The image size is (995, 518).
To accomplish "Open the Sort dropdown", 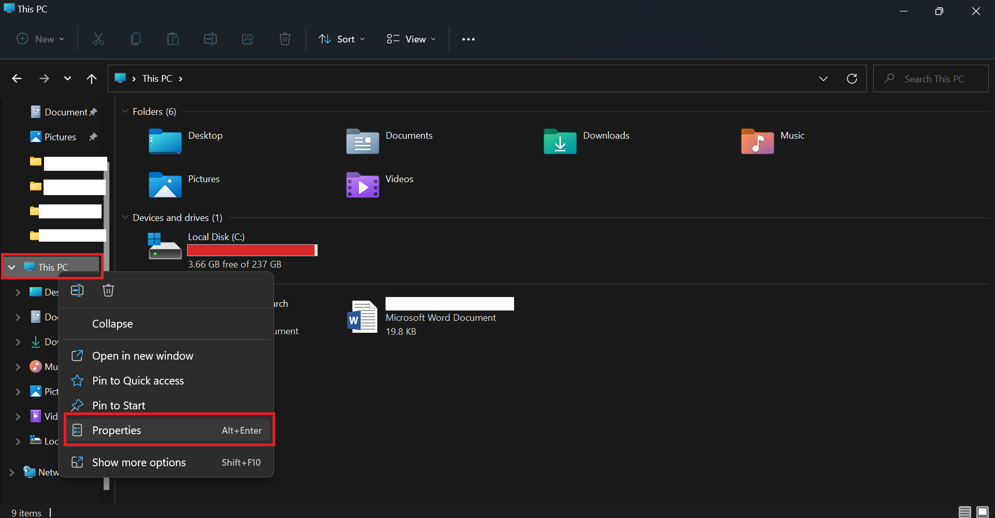I will [x=342, y=39].
